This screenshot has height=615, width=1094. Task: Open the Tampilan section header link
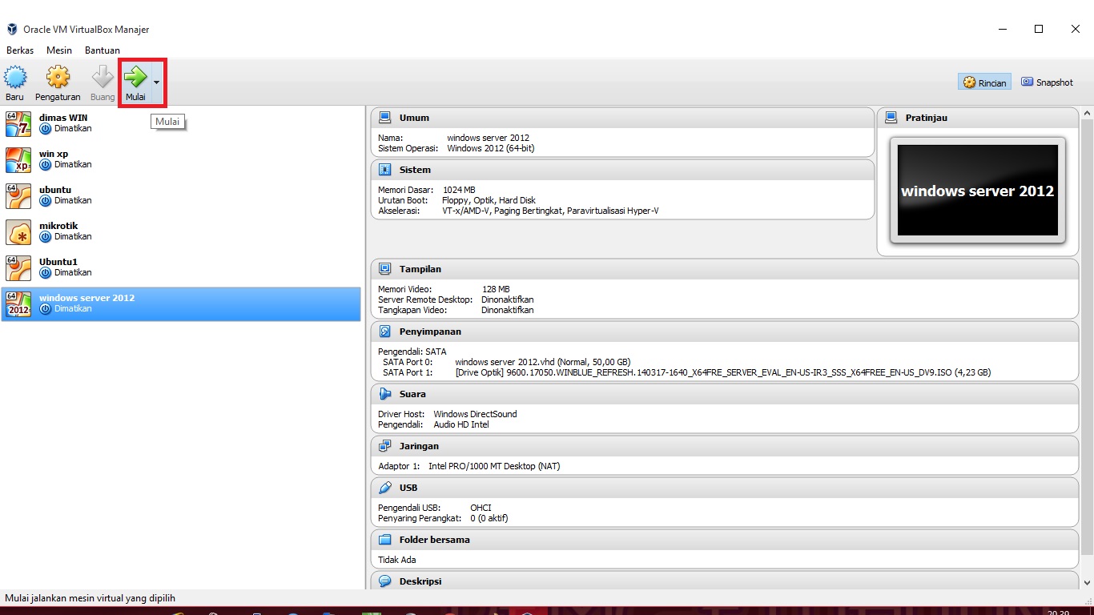tap(420, 269)
